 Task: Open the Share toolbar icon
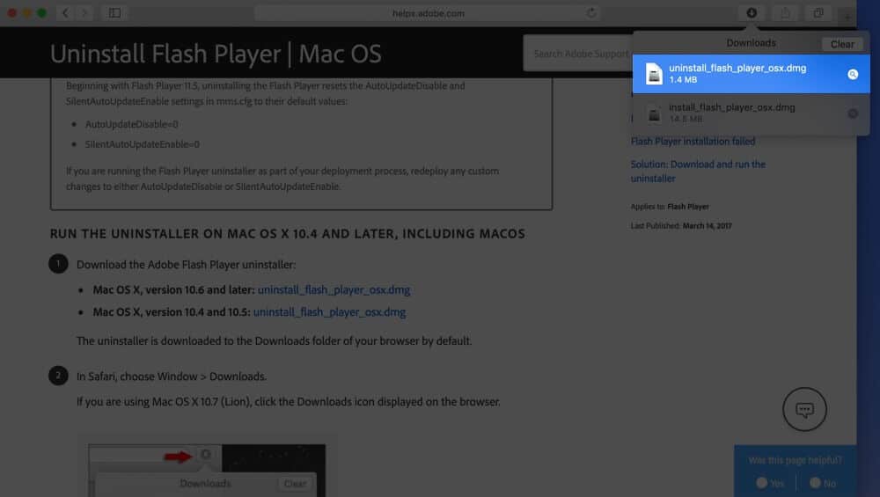click(785, 13)
